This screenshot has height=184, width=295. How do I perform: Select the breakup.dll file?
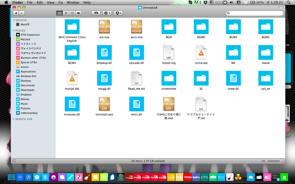point(104,52)
